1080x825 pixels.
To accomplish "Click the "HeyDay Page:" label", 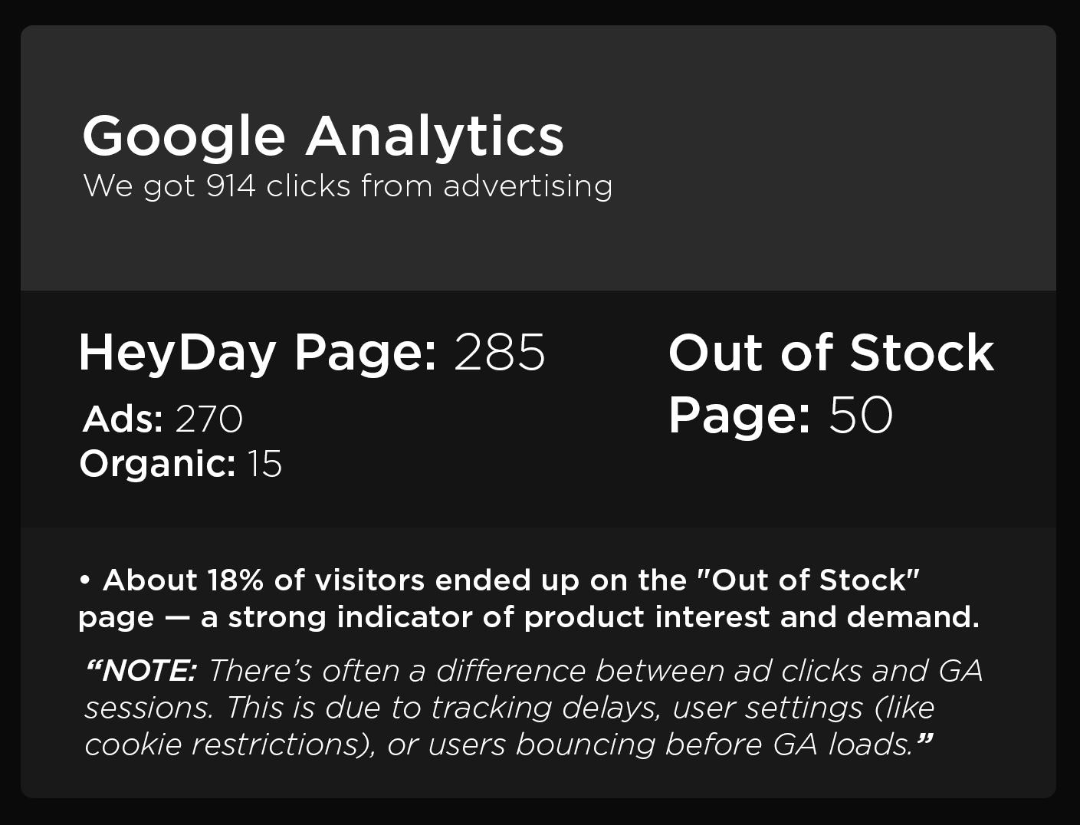I will point(258,353).
